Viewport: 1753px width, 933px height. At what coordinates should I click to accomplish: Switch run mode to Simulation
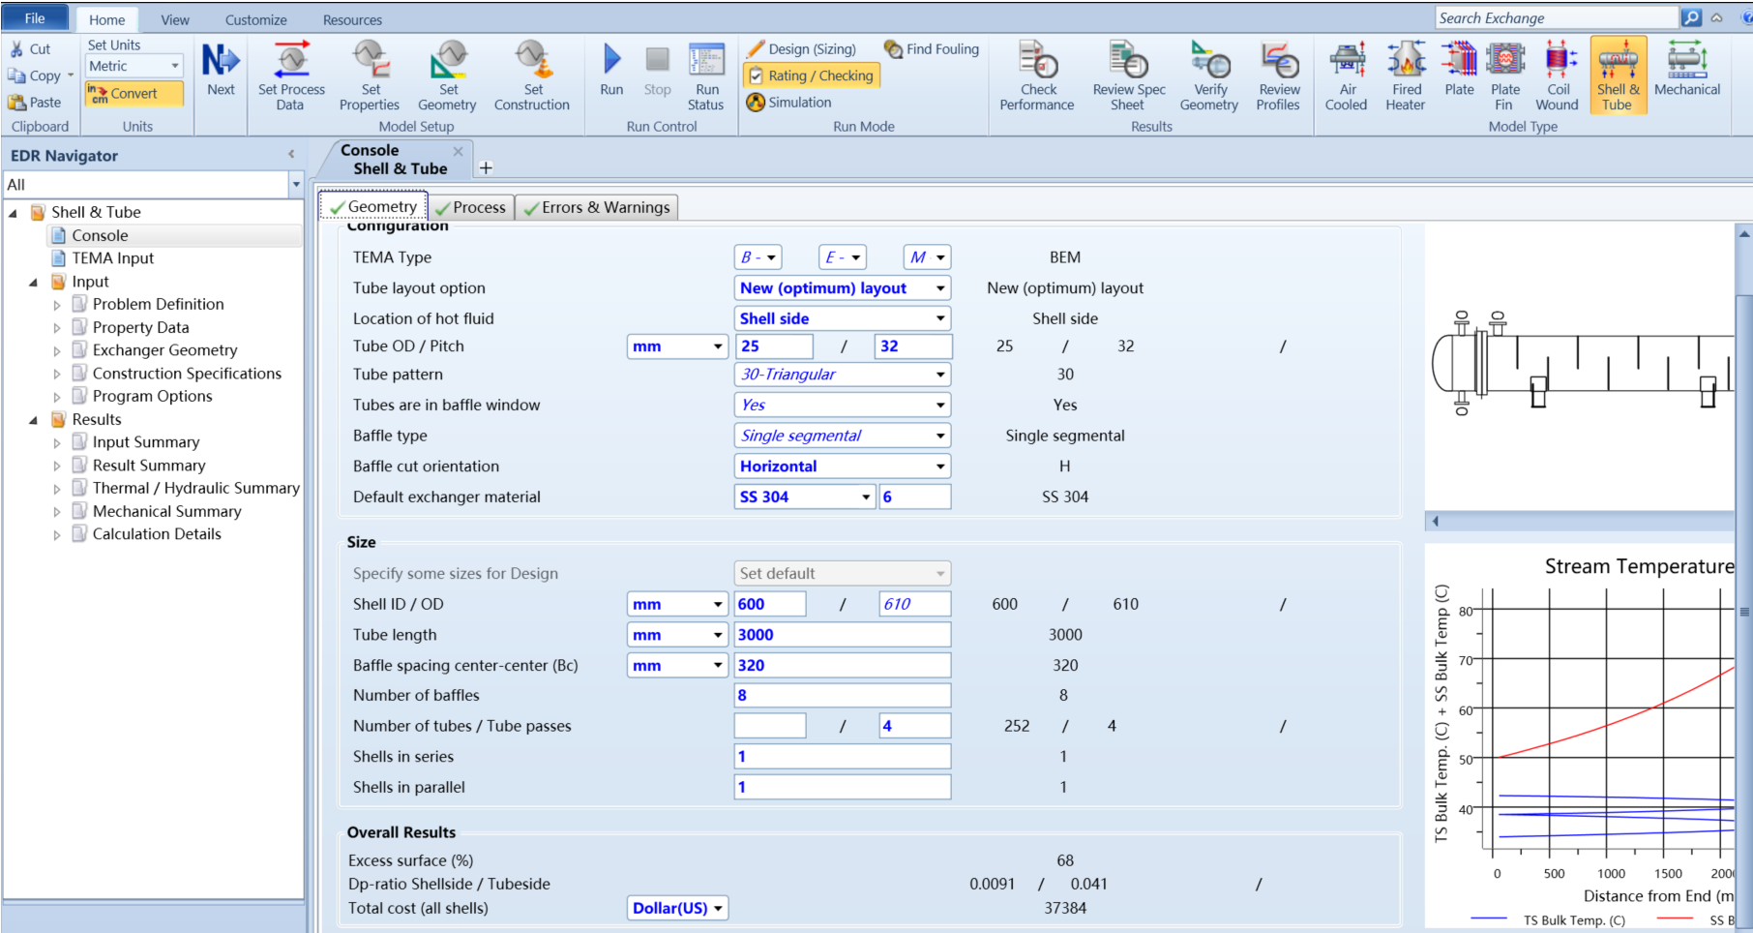[789, 103]
